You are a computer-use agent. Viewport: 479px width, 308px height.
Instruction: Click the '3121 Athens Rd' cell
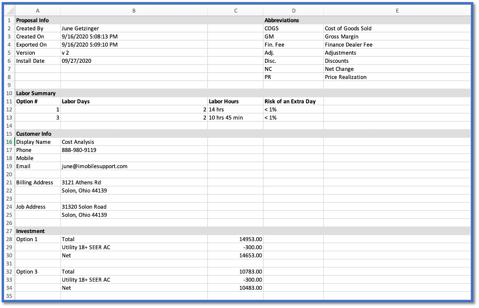[134, 182]
